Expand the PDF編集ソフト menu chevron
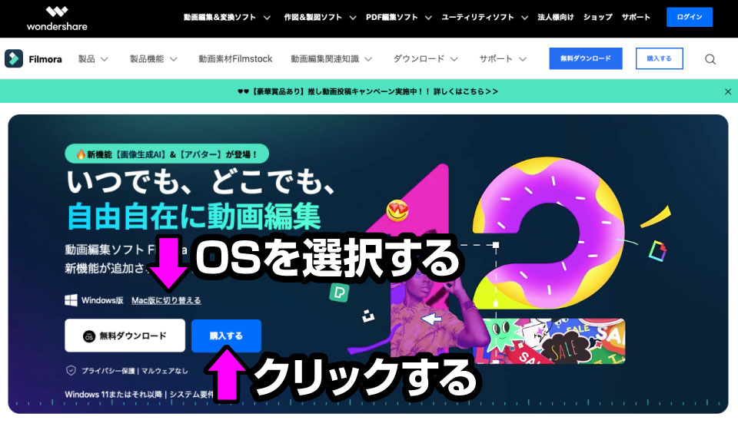Screen dimensions: 738x430 428,18
